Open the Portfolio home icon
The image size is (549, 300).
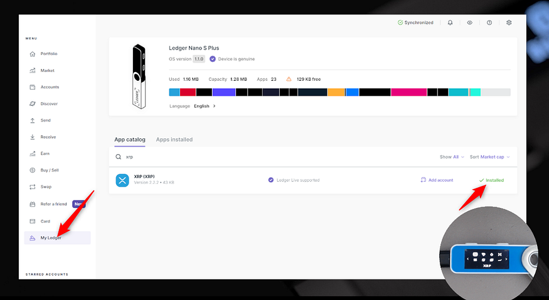click(x=33, y=54)
